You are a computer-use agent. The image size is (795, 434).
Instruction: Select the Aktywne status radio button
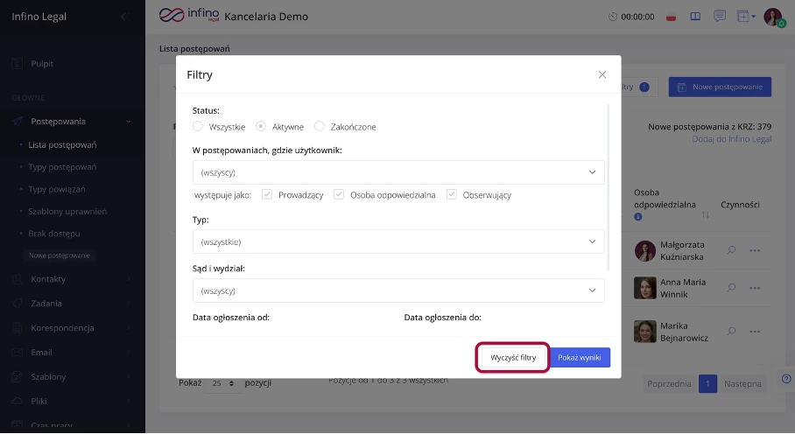coord(261,126)
